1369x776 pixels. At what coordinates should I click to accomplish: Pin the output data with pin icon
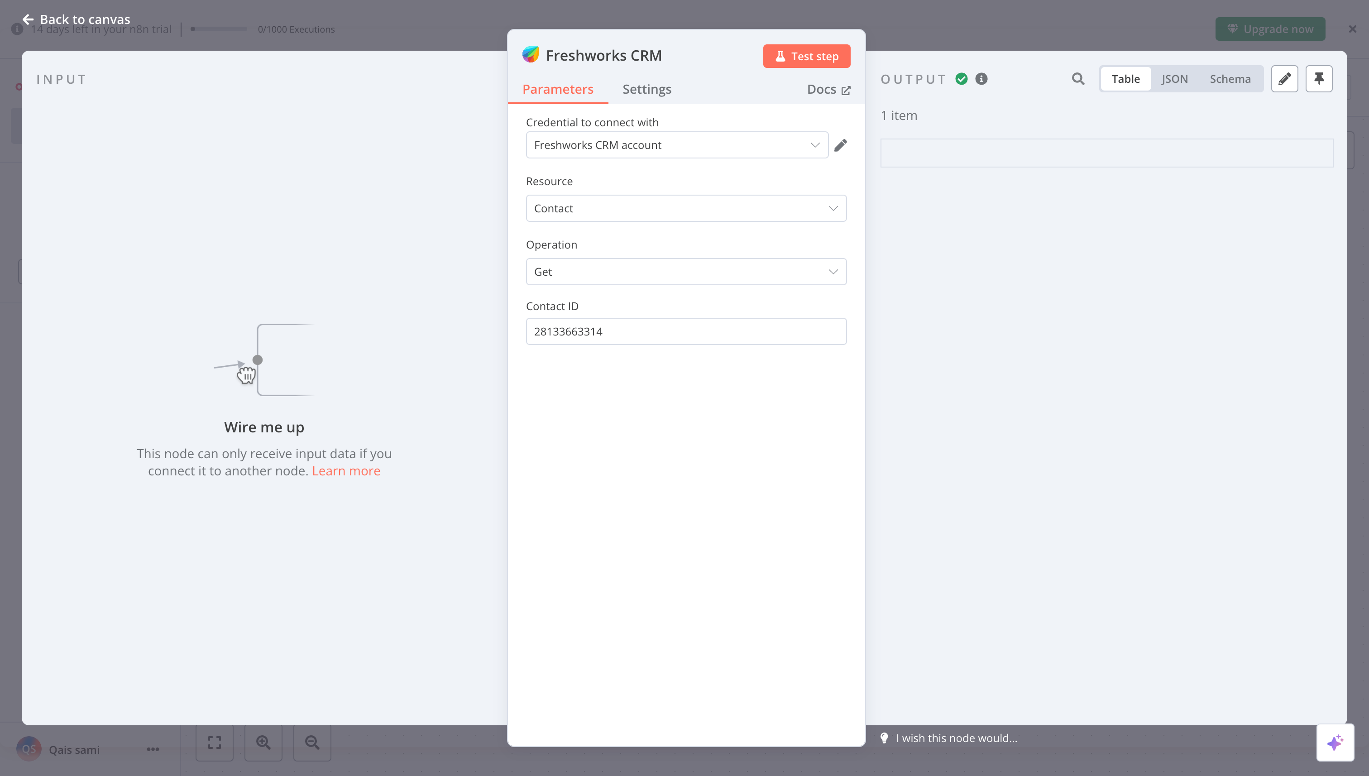[x=1318, y=79]
